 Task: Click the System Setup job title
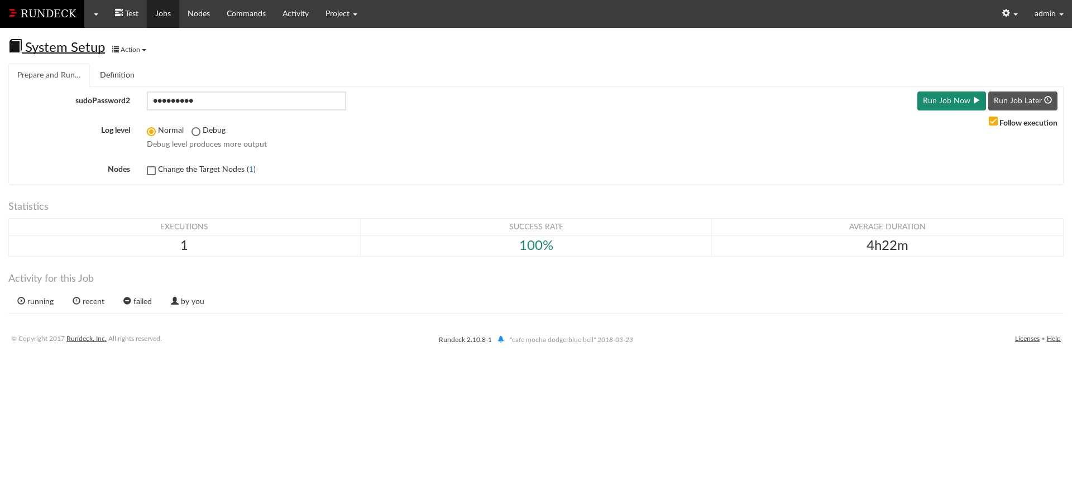(65, 47)
